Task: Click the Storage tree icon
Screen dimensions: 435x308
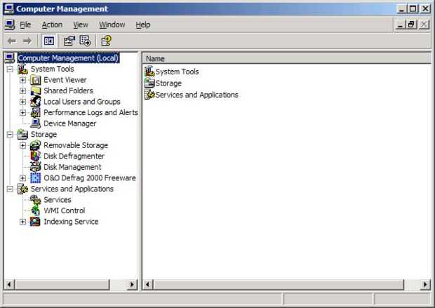Action: click(x=22, y=135)
